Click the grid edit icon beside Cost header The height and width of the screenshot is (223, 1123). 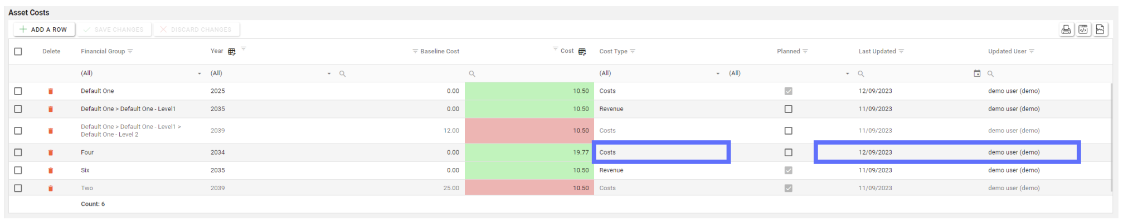(x=582, y=52)
